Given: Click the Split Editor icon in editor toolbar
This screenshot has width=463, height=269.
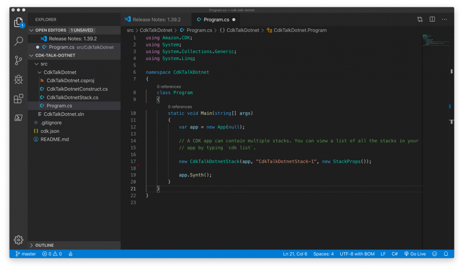Looking at the screenshot, I should tap(432, 19).
